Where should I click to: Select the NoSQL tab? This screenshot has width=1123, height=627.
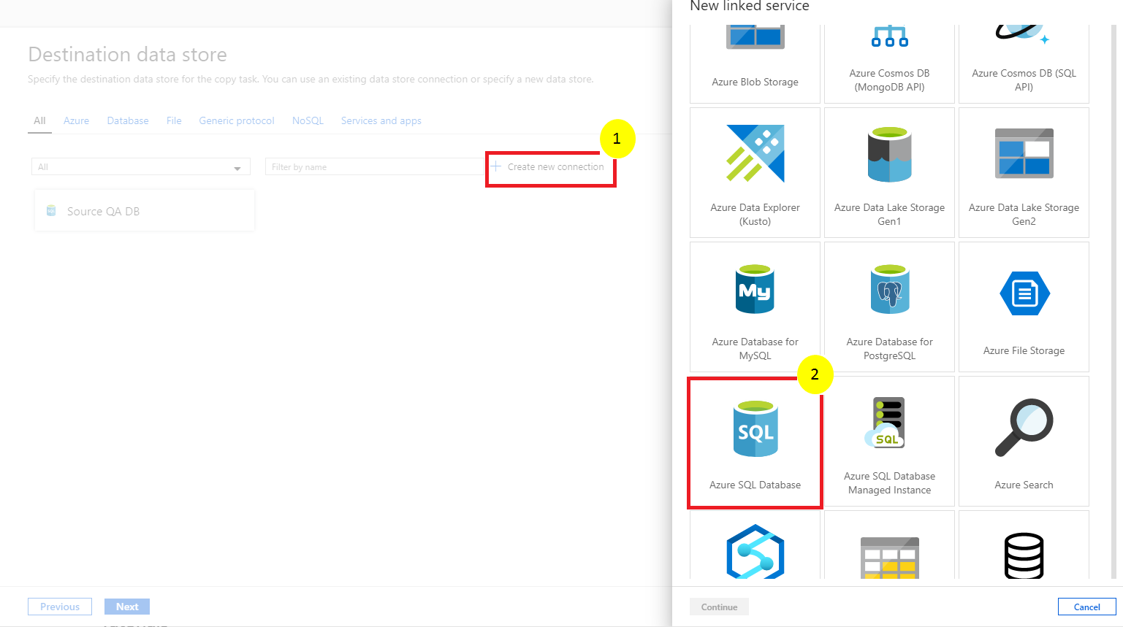[x=308, y=121]
